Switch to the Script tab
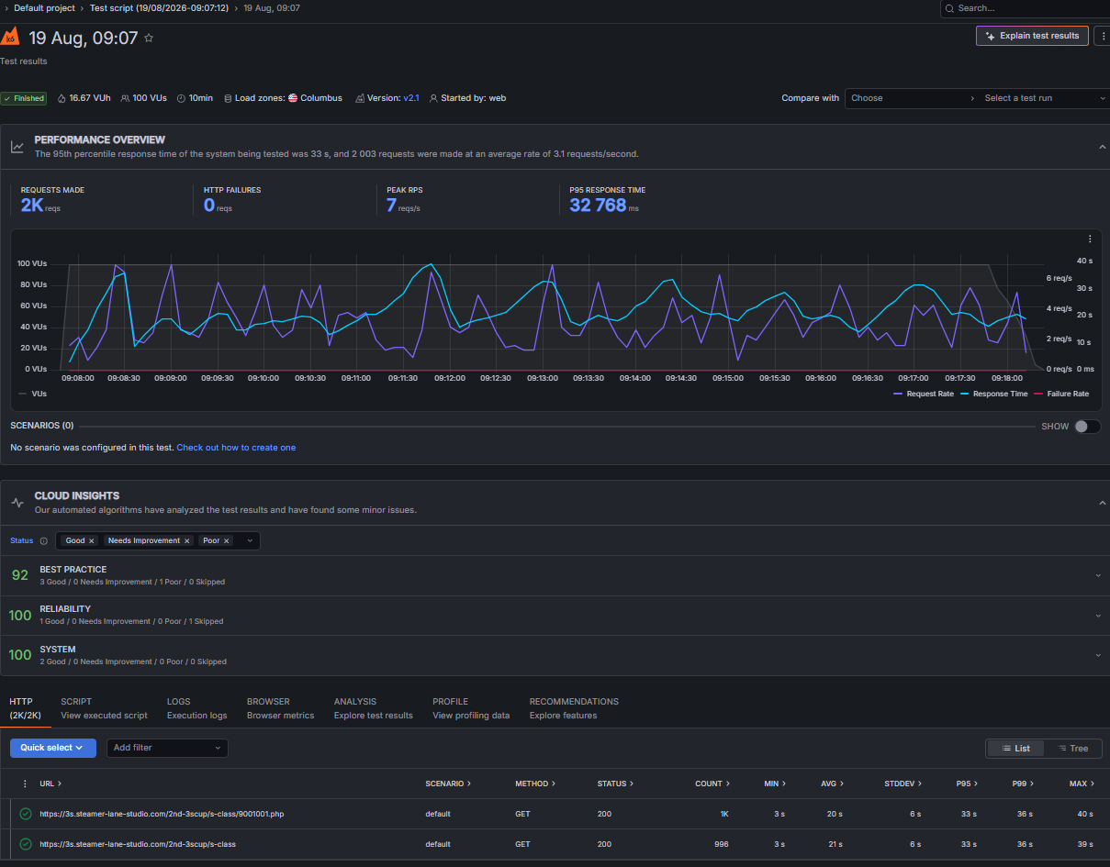This screenshot has width=1110, height=867. (104, 707)
